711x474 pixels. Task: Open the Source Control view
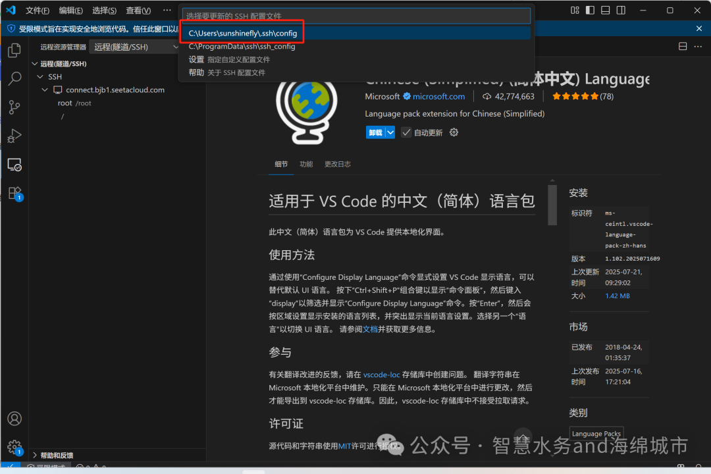click(x=14, y=107)
